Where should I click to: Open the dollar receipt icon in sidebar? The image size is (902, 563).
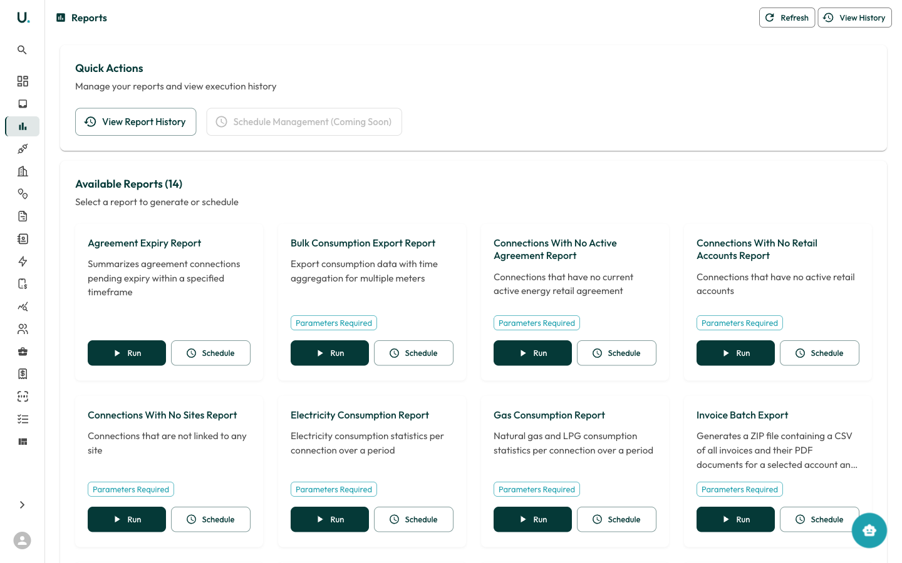[x=23, y=374]
